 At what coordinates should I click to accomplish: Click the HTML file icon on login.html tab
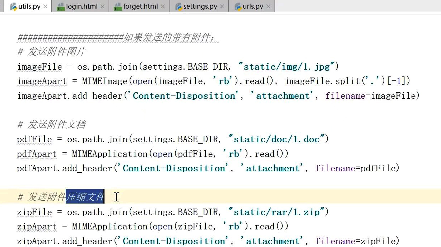point(61,6)
